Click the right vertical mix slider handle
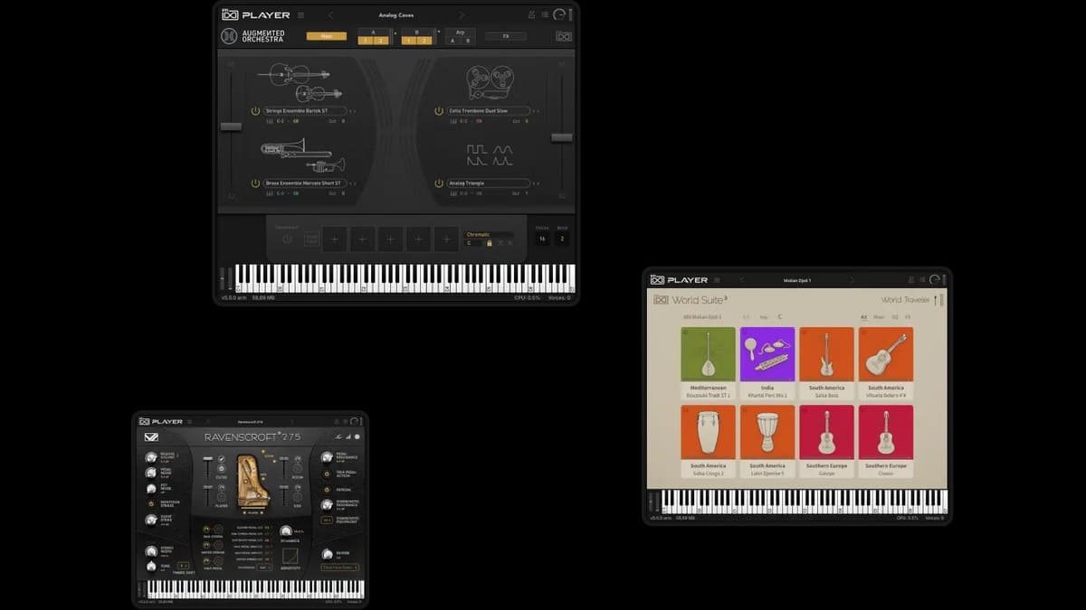Screen dimensions: 1086x610 [562, 137]
